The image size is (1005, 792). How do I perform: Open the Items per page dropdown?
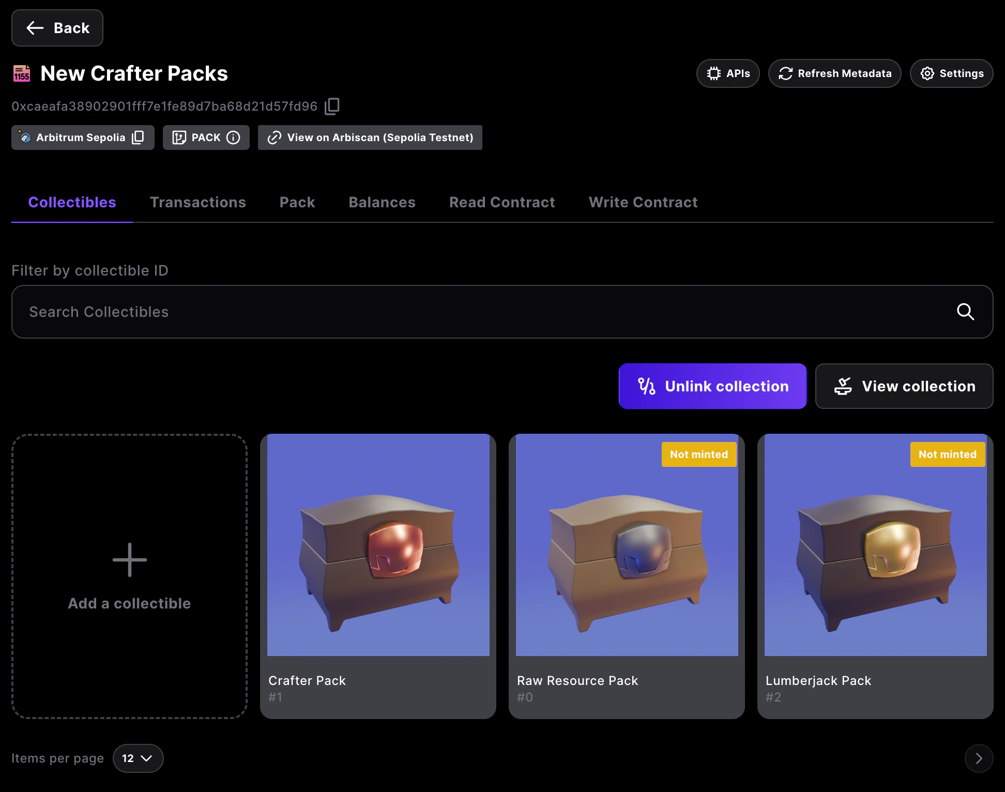[x=138, y=758]
